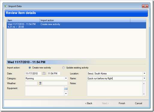
Task: Click the Equipment list box
Action: point(44,91)
